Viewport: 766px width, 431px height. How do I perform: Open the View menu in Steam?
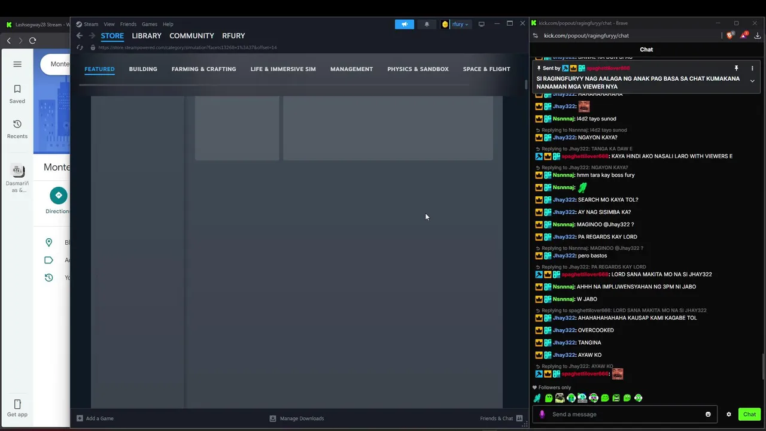click(x=109, y=24)
